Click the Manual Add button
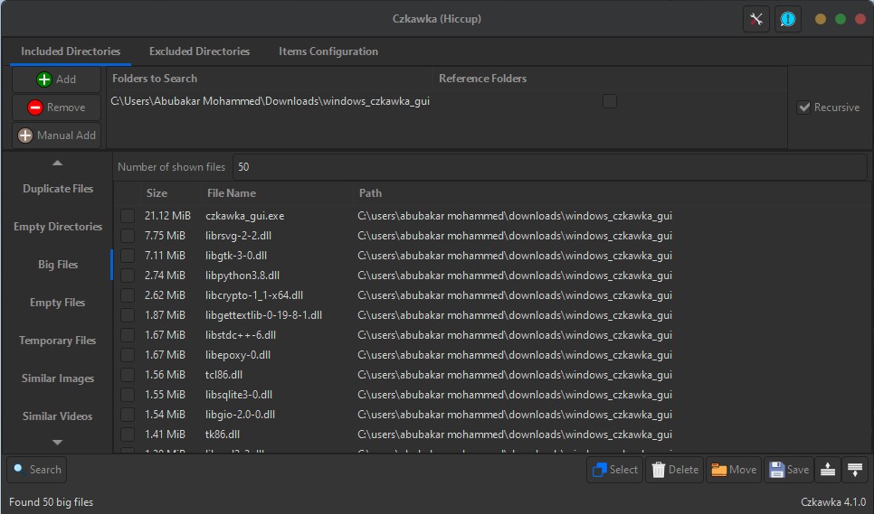Viewport: 874px width, 514px height. [57, 136]
